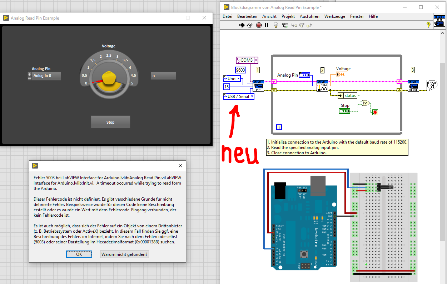Open Hilfe menu
The height and width of the screenshot is (284, 447).
click(x=373, y=16)
